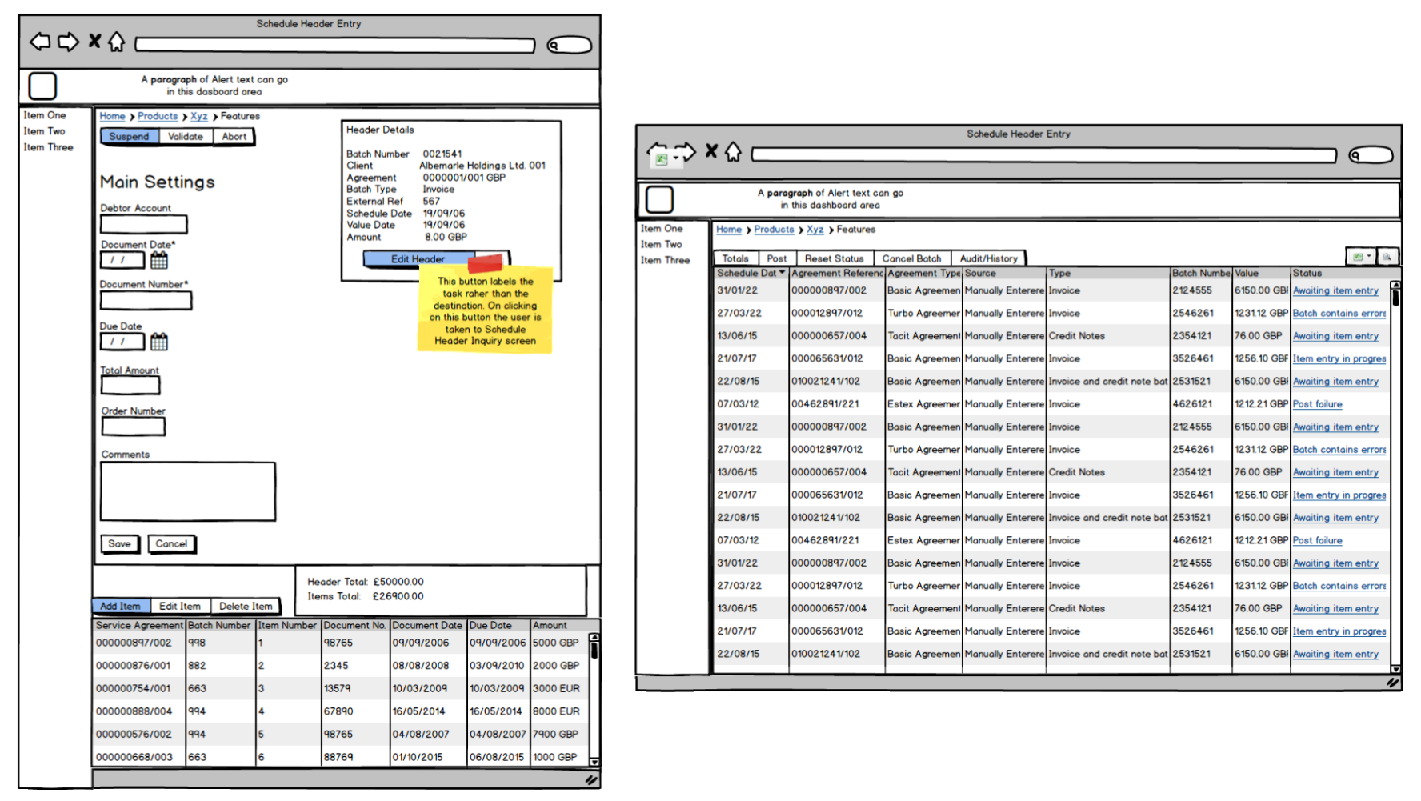Viewport: 1421px width, 801px height.
Task: Click the square alert icon in the right window
Action: (659, 199)
